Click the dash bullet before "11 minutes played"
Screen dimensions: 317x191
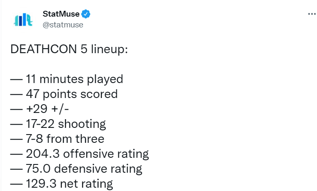point(16,80)
